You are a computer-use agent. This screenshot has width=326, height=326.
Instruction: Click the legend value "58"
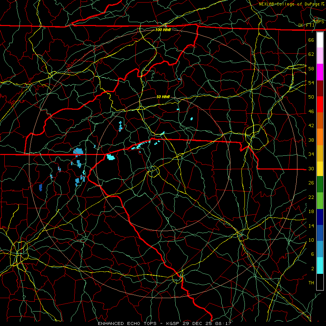point(311,68)
